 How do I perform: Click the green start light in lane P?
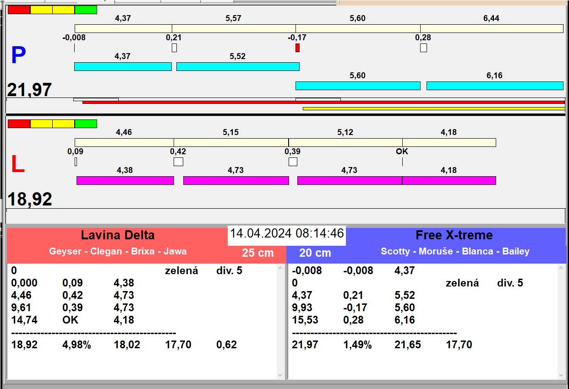coord(86,10)
